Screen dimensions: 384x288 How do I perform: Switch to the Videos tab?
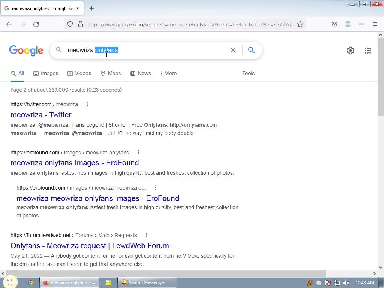(x=79, y=73)
